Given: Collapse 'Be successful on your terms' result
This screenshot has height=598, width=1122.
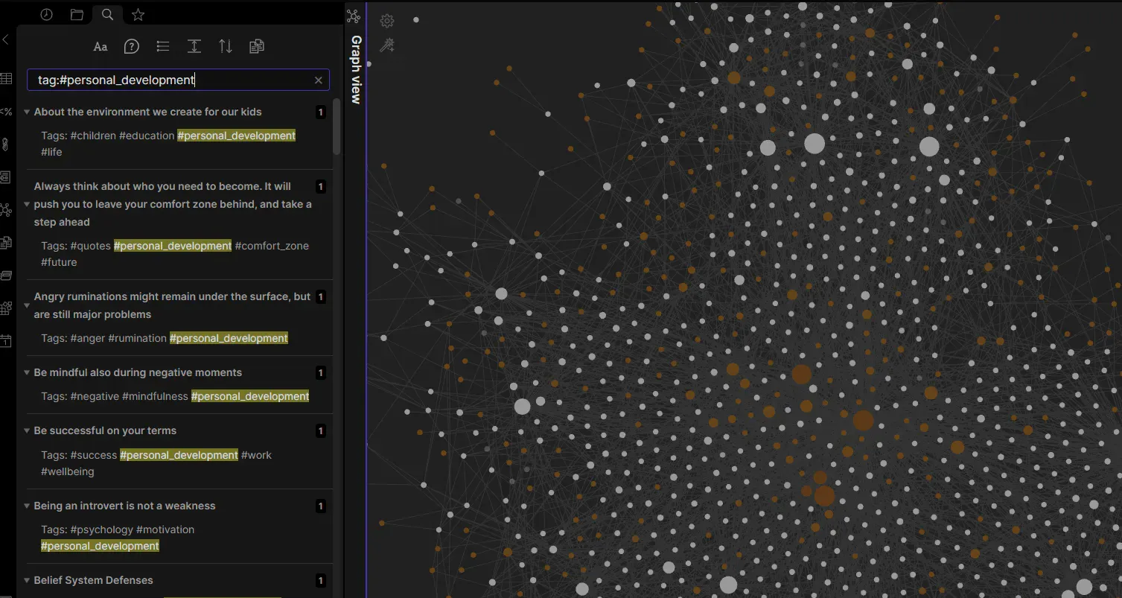Looking at the screenshot, I should [27, 431].
